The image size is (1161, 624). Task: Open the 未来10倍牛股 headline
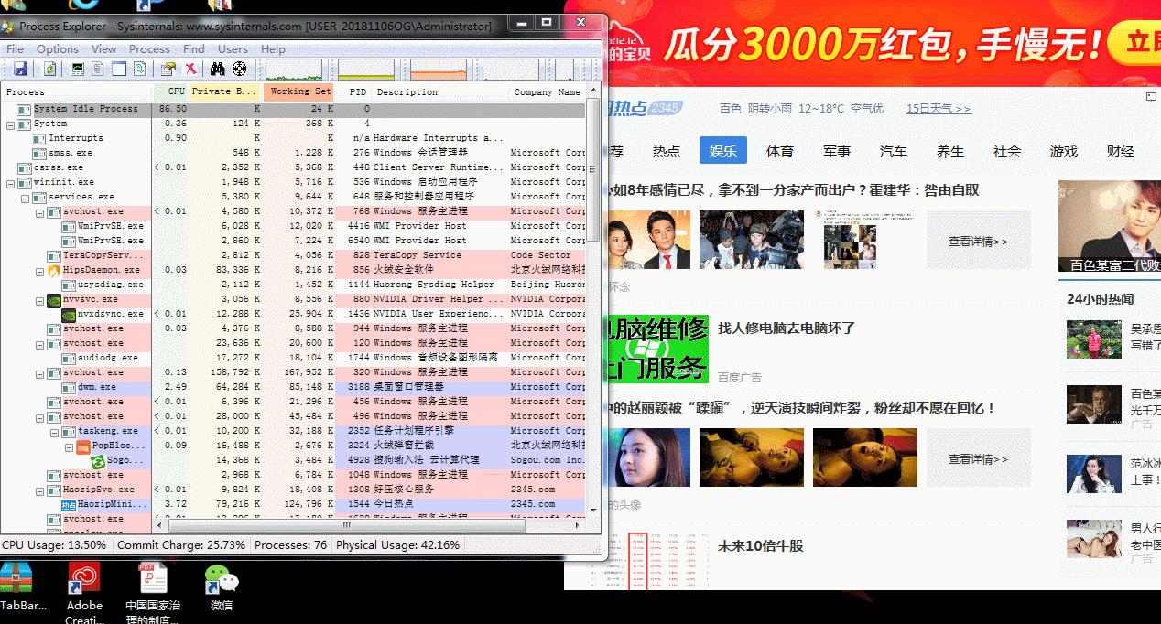(761, 545)
